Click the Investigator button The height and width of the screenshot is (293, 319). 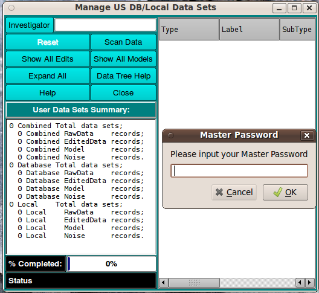(30, 25)
